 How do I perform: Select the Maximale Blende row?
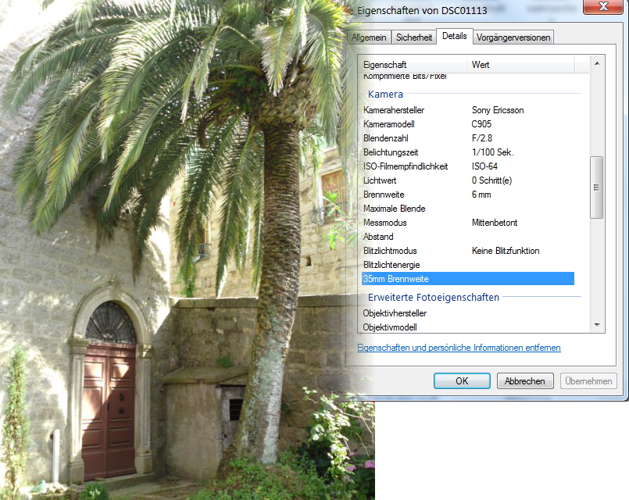[468, 208]
